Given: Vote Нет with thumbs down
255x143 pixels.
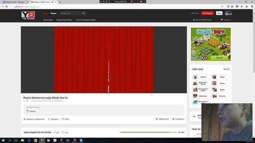Looking at the screenshot, I should pos(65,132).
